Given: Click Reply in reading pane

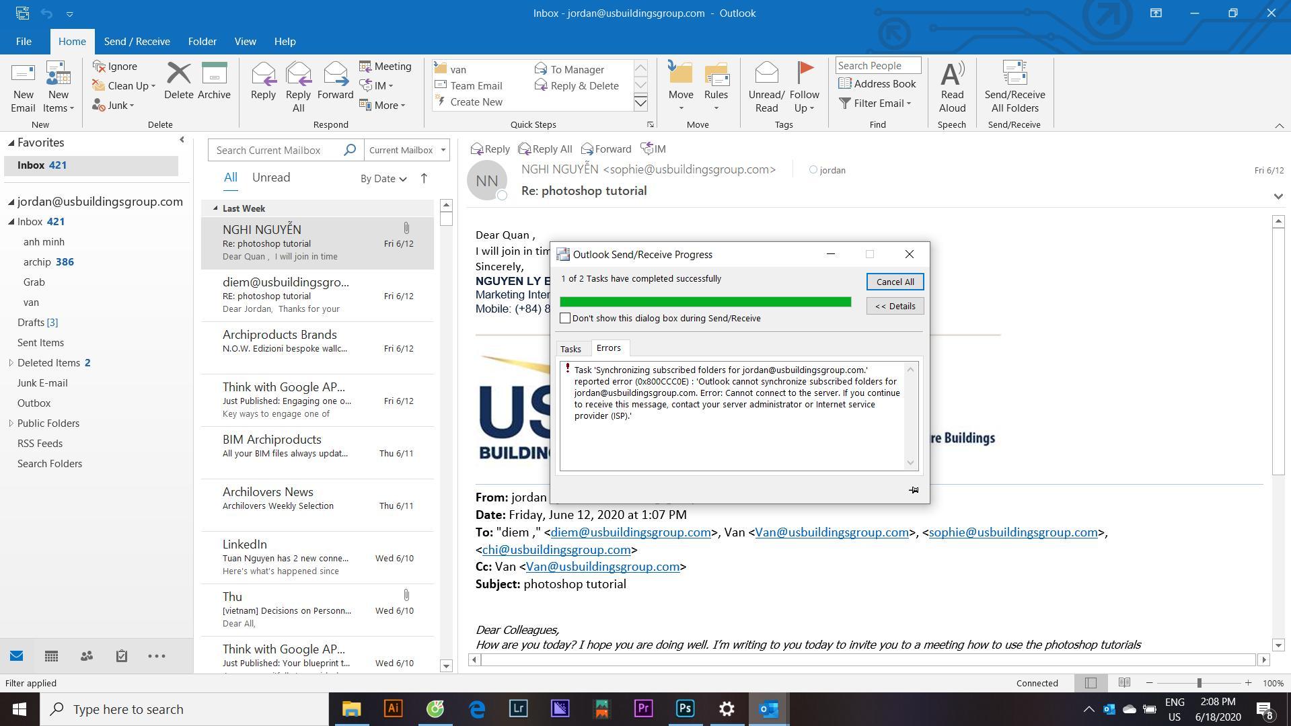Looking at the screenshot, I should 490,149.
